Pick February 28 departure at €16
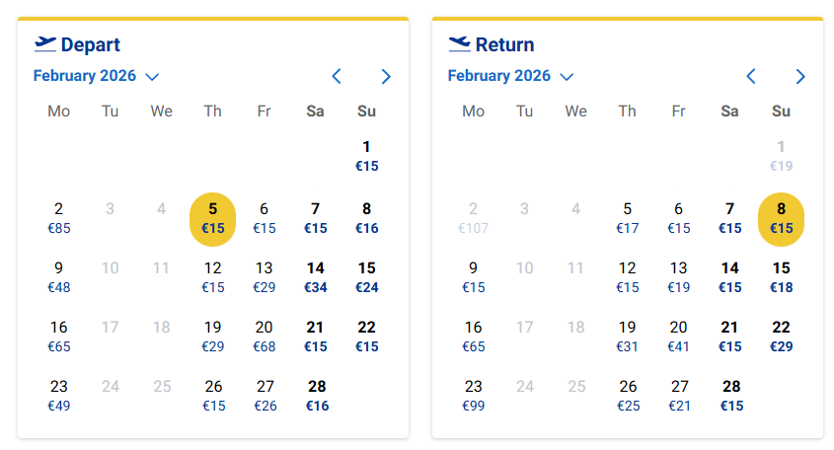The width and height of the screenshot is (834, 450). click(x=316, y=396)
